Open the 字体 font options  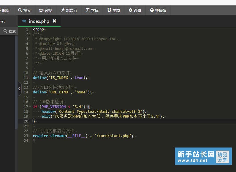(88, 10)
